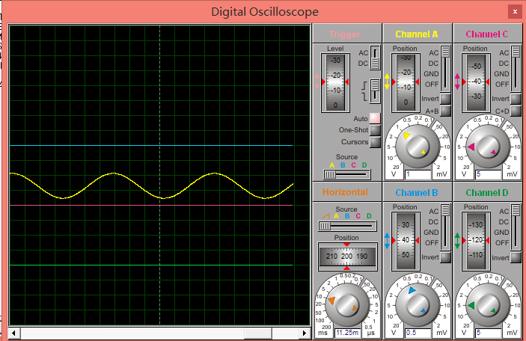Click the ramp icon in Horizontal Source
The height and width of the screenshot is (341, 526).
[x=325, y=216]
